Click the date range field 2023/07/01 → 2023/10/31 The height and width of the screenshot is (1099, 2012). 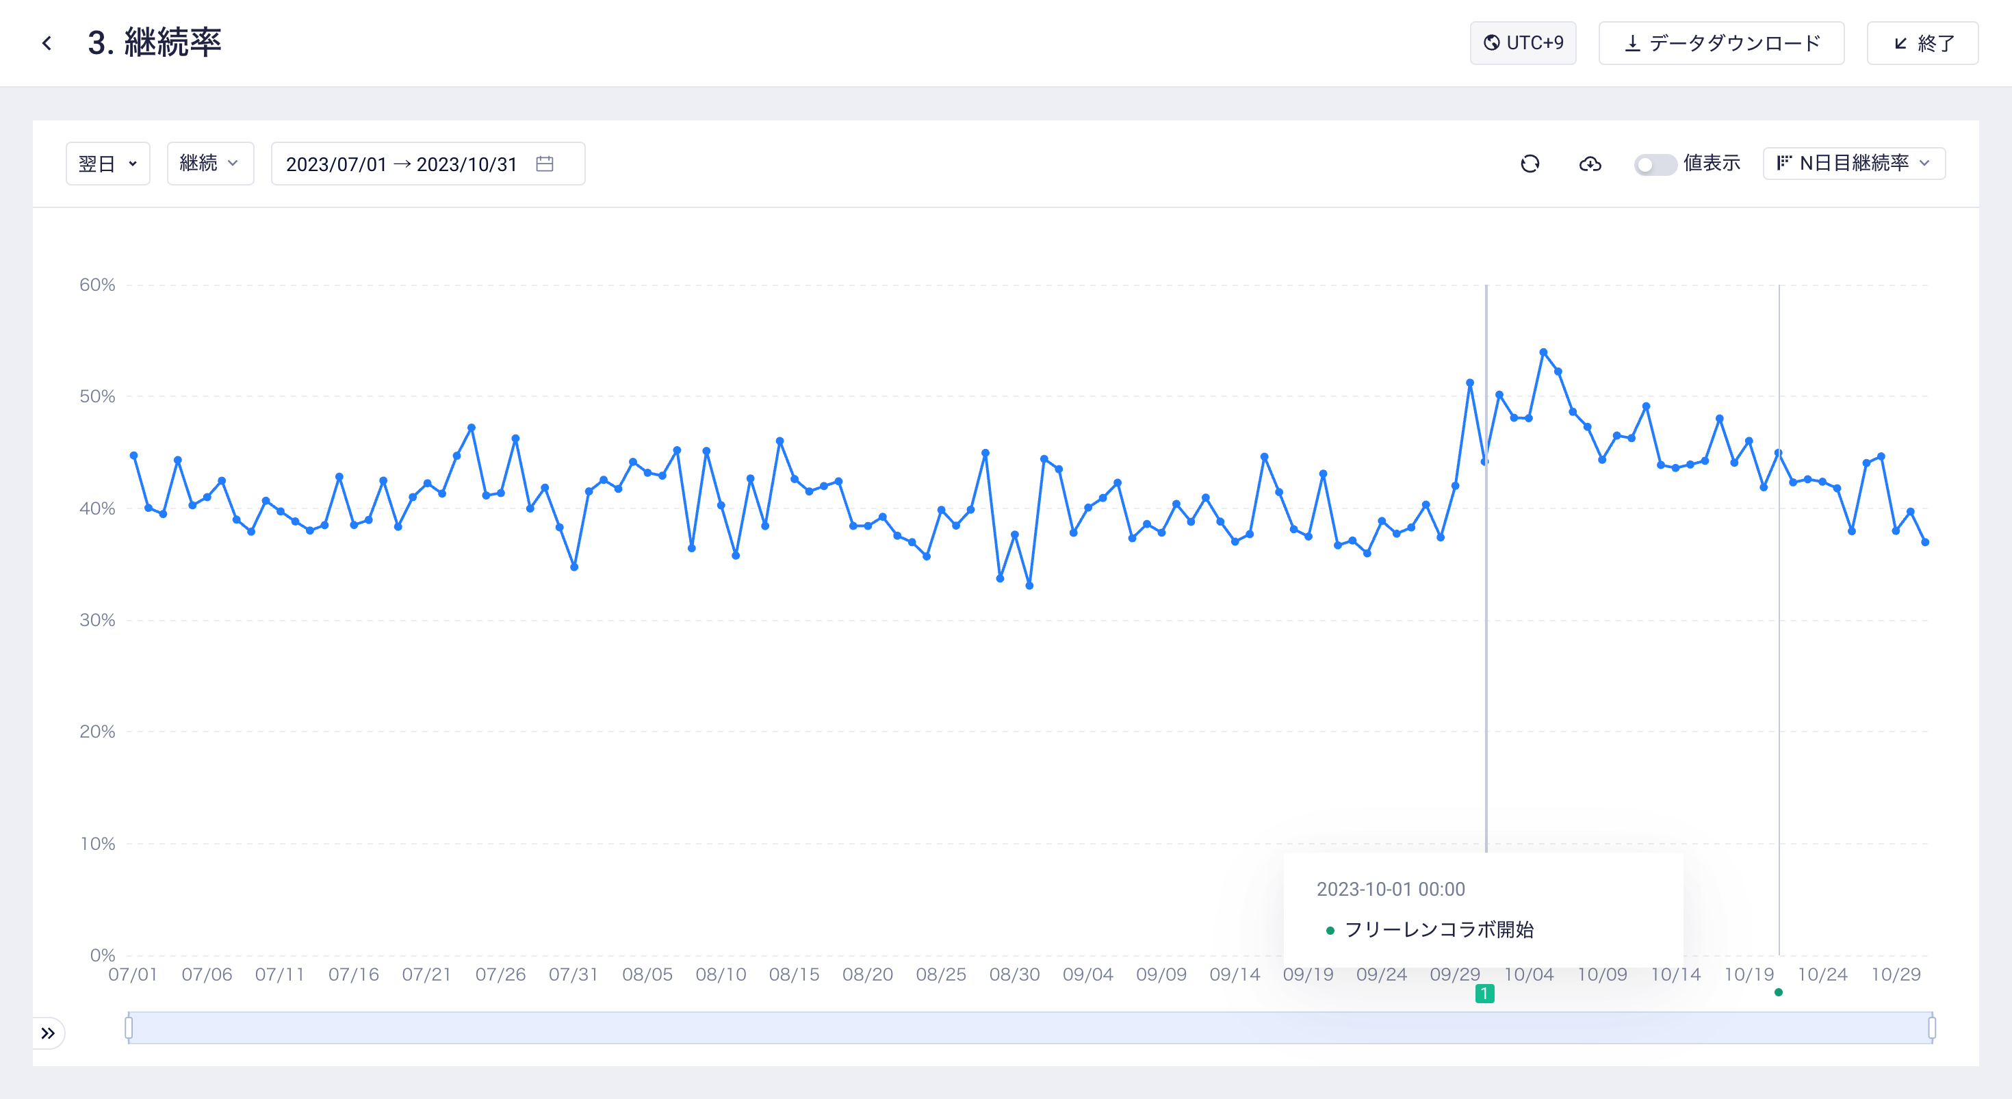tap(402, 164)
